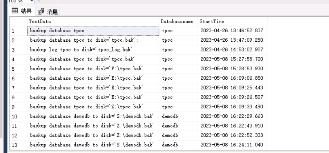Click the TextData column header

point(93,21)
